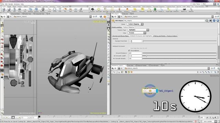This screenshot has height=123, width=220.
Task: Open the Windows menu
Action: coord(17,4)
